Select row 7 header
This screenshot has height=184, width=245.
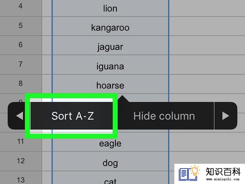[21, 65]
